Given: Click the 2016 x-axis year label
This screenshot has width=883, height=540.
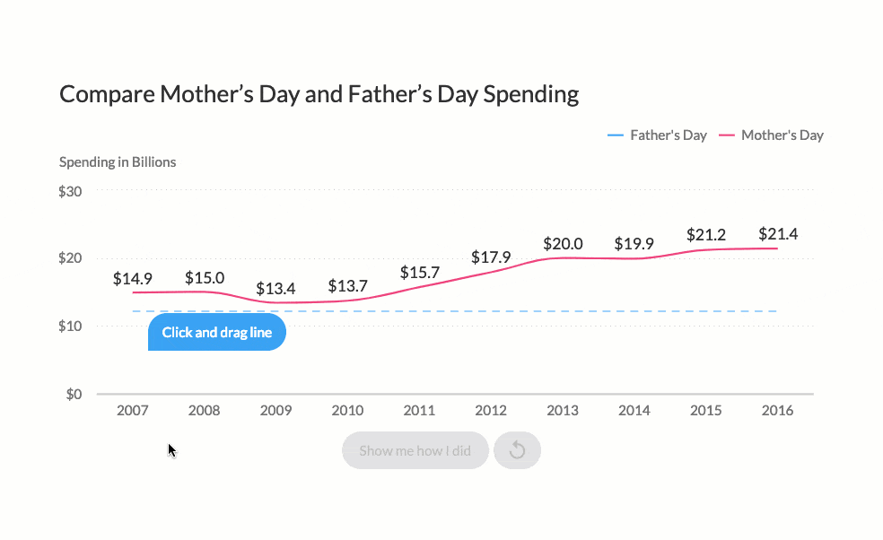Looking at the screenshot, I should pos(777,411).
